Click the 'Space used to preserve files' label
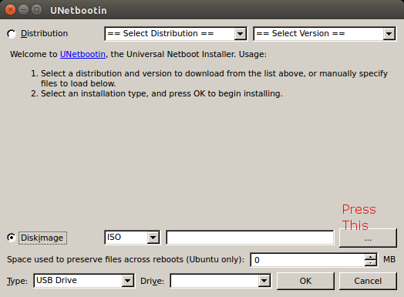The width and height of the screenshot is (404, 297). [x=126, y=259]
